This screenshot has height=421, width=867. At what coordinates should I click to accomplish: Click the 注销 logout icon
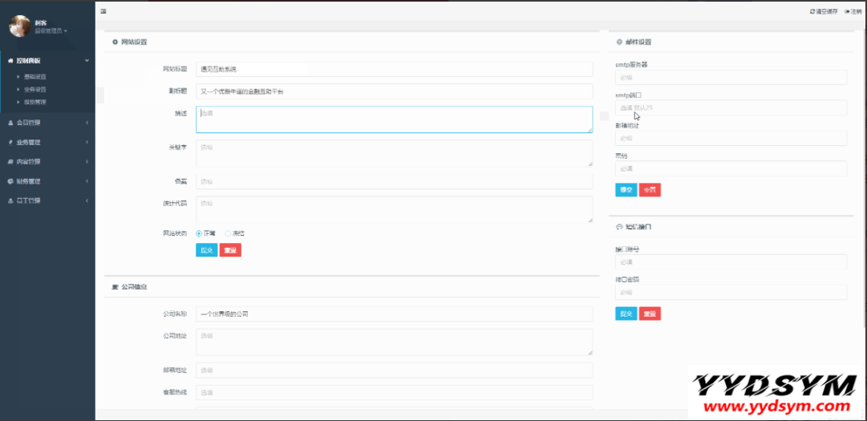click(846, 11)
